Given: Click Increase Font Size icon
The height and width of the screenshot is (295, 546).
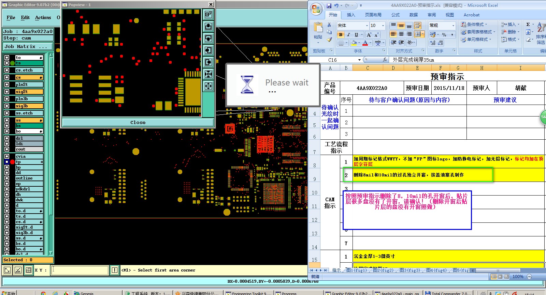Looking at the screenshot, I should (x=369, y=35).
